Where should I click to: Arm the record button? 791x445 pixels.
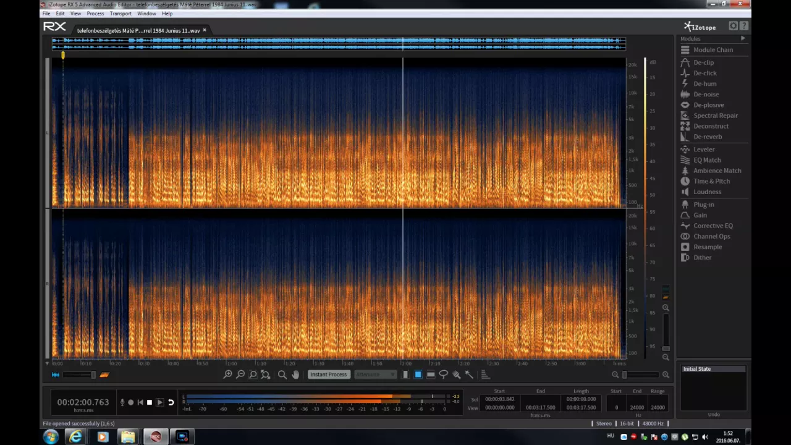click(130, 402)
